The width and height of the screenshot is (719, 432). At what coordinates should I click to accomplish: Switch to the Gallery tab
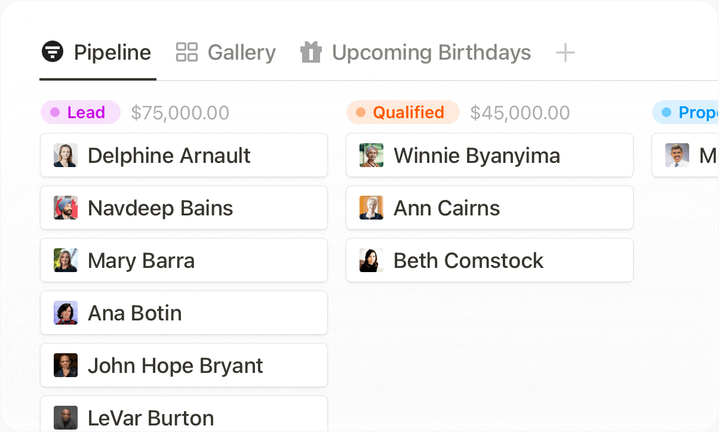tap(241, 53)
